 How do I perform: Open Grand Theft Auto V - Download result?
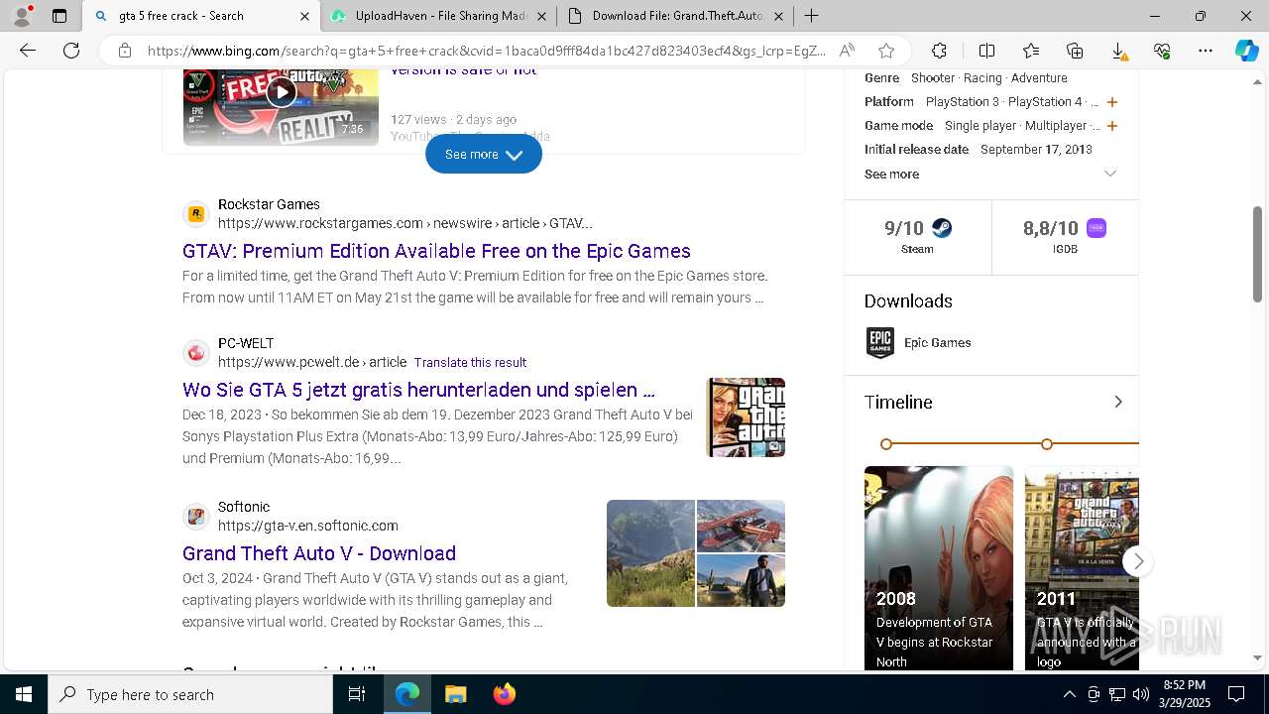(x=319, y=553)
